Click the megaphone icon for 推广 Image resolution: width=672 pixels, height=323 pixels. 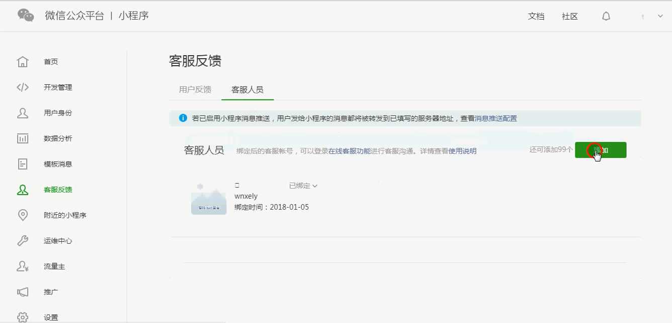pos(23,292)
